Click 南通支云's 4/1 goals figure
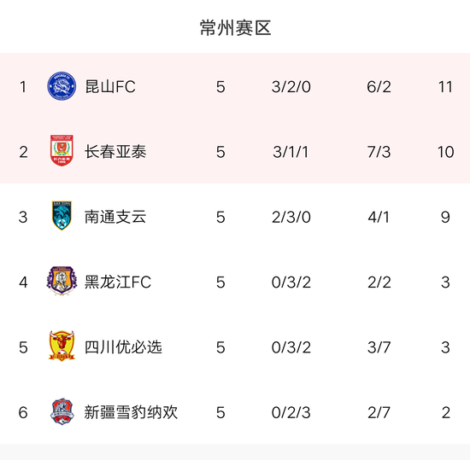470x460 pixels. click(379, 218)
